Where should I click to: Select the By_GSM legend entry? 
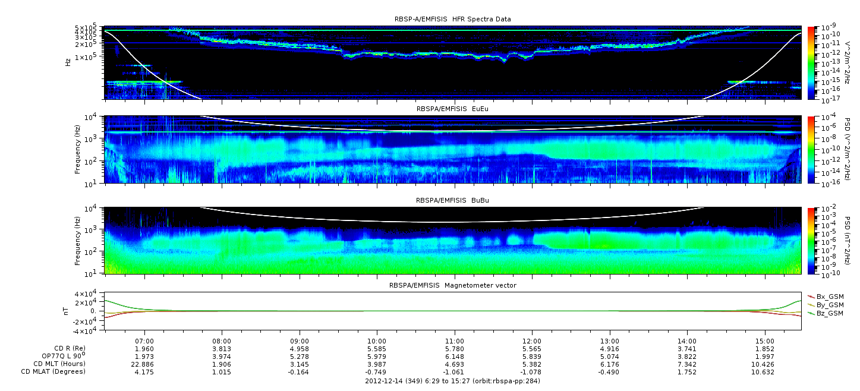(x=829, y=304)
